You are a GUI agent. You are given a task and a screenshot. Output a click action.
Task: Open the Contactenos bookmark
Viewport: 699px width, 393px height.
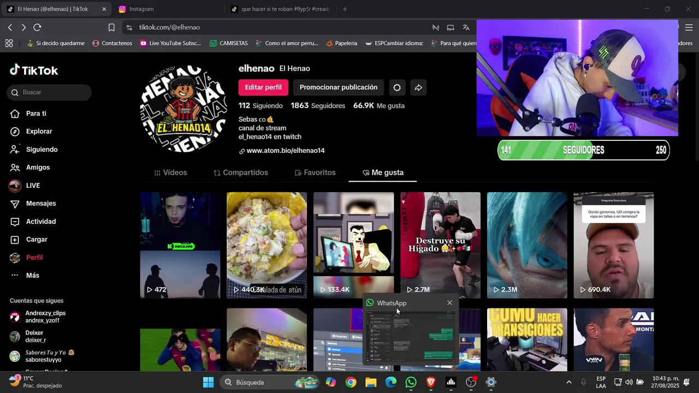click(112, 43)
